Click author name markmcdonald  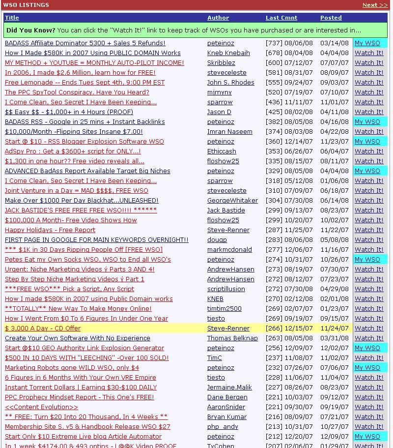click(229, 250)
